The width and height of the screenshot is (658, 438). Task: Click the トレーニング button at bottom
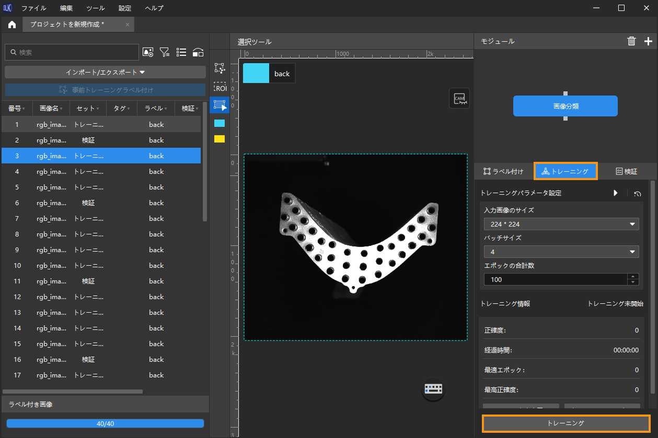565,423
